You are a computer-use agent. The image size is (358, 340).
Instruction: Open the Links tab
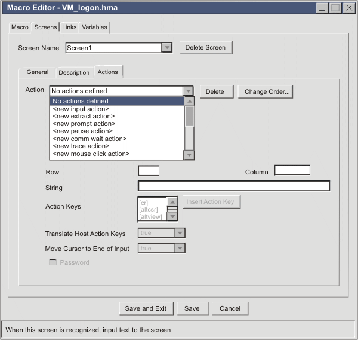click(69, 27)
